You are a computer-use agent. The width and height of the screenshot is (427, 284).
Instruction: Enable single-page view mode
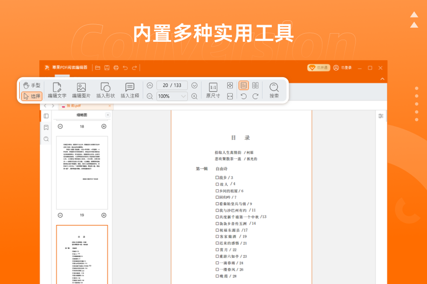tap(243, 85)
